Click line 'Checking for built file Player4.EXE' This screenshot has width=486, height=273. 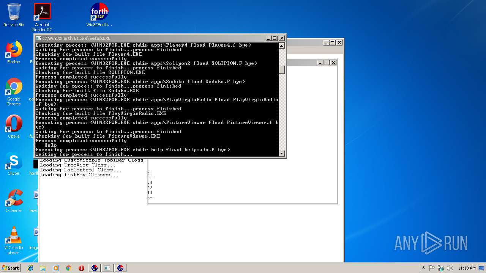click(88, 54)
